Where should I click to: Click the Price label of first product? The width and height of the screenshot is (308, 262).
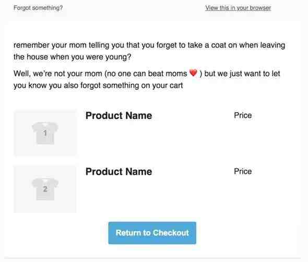pos(243,115)
